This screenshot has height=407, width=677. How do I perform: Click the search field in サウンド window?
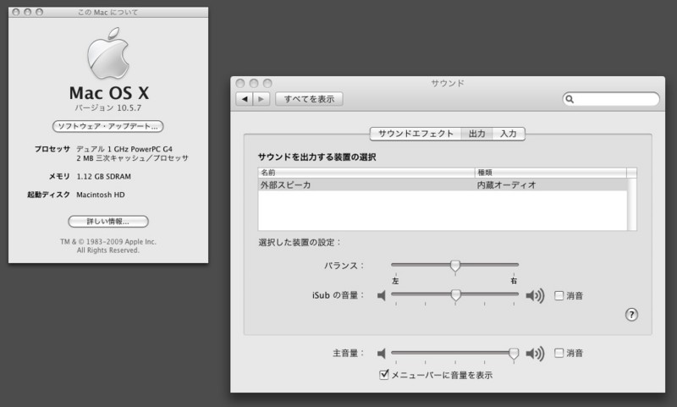611,99
